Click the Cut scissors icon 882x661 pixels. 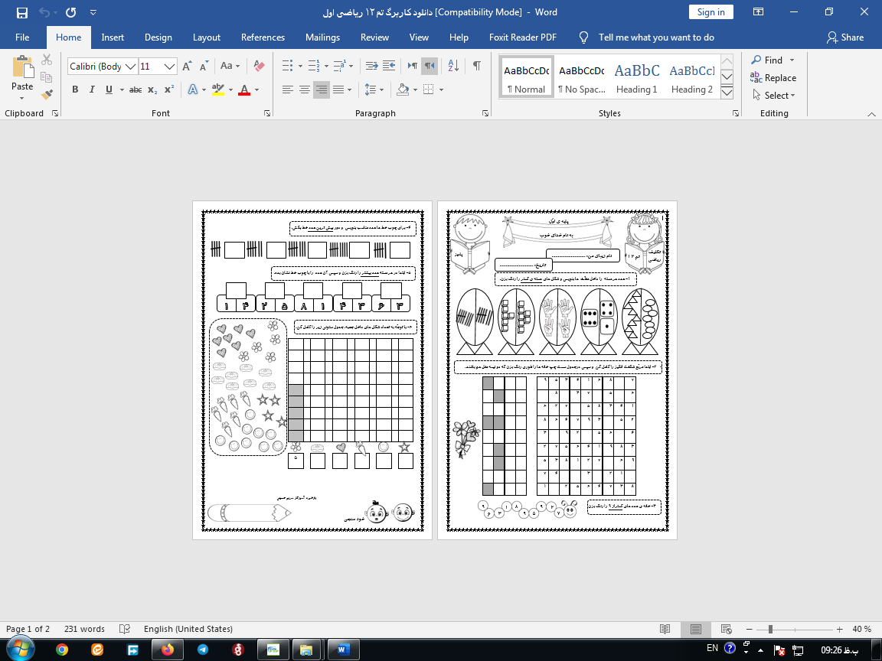coord(47,60)
